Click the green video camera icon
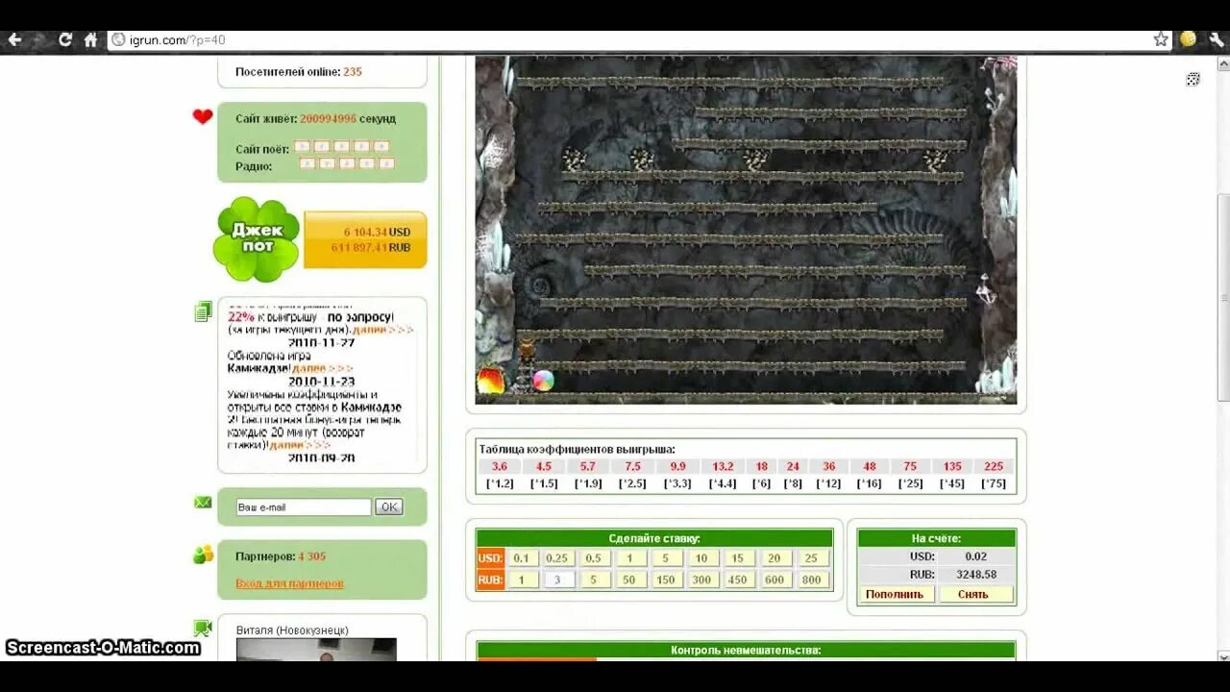This screenshot has width=1230, height=692. pos(203,629)
